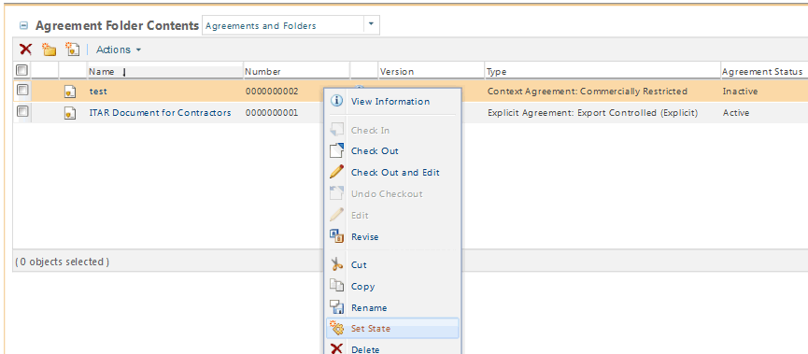
Task: Collapse the Agreement Folder Contents section
Action: point(23,26)
